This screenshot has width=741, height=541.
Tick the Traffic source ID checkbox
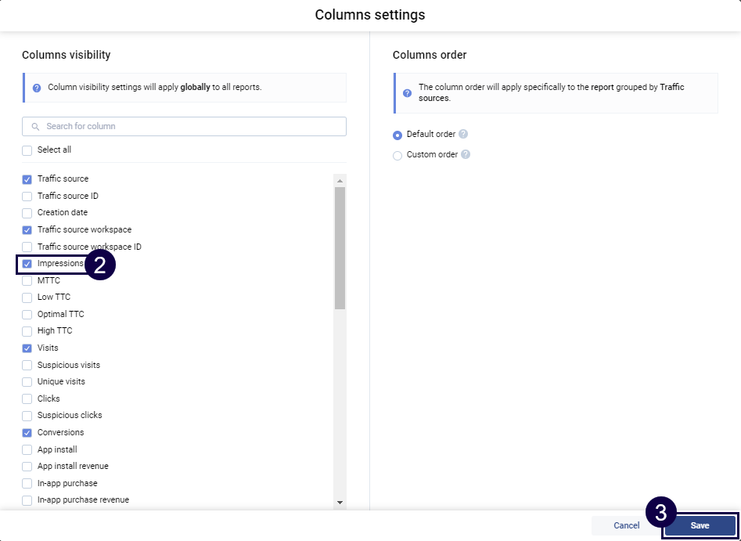[x=27, y=196]
